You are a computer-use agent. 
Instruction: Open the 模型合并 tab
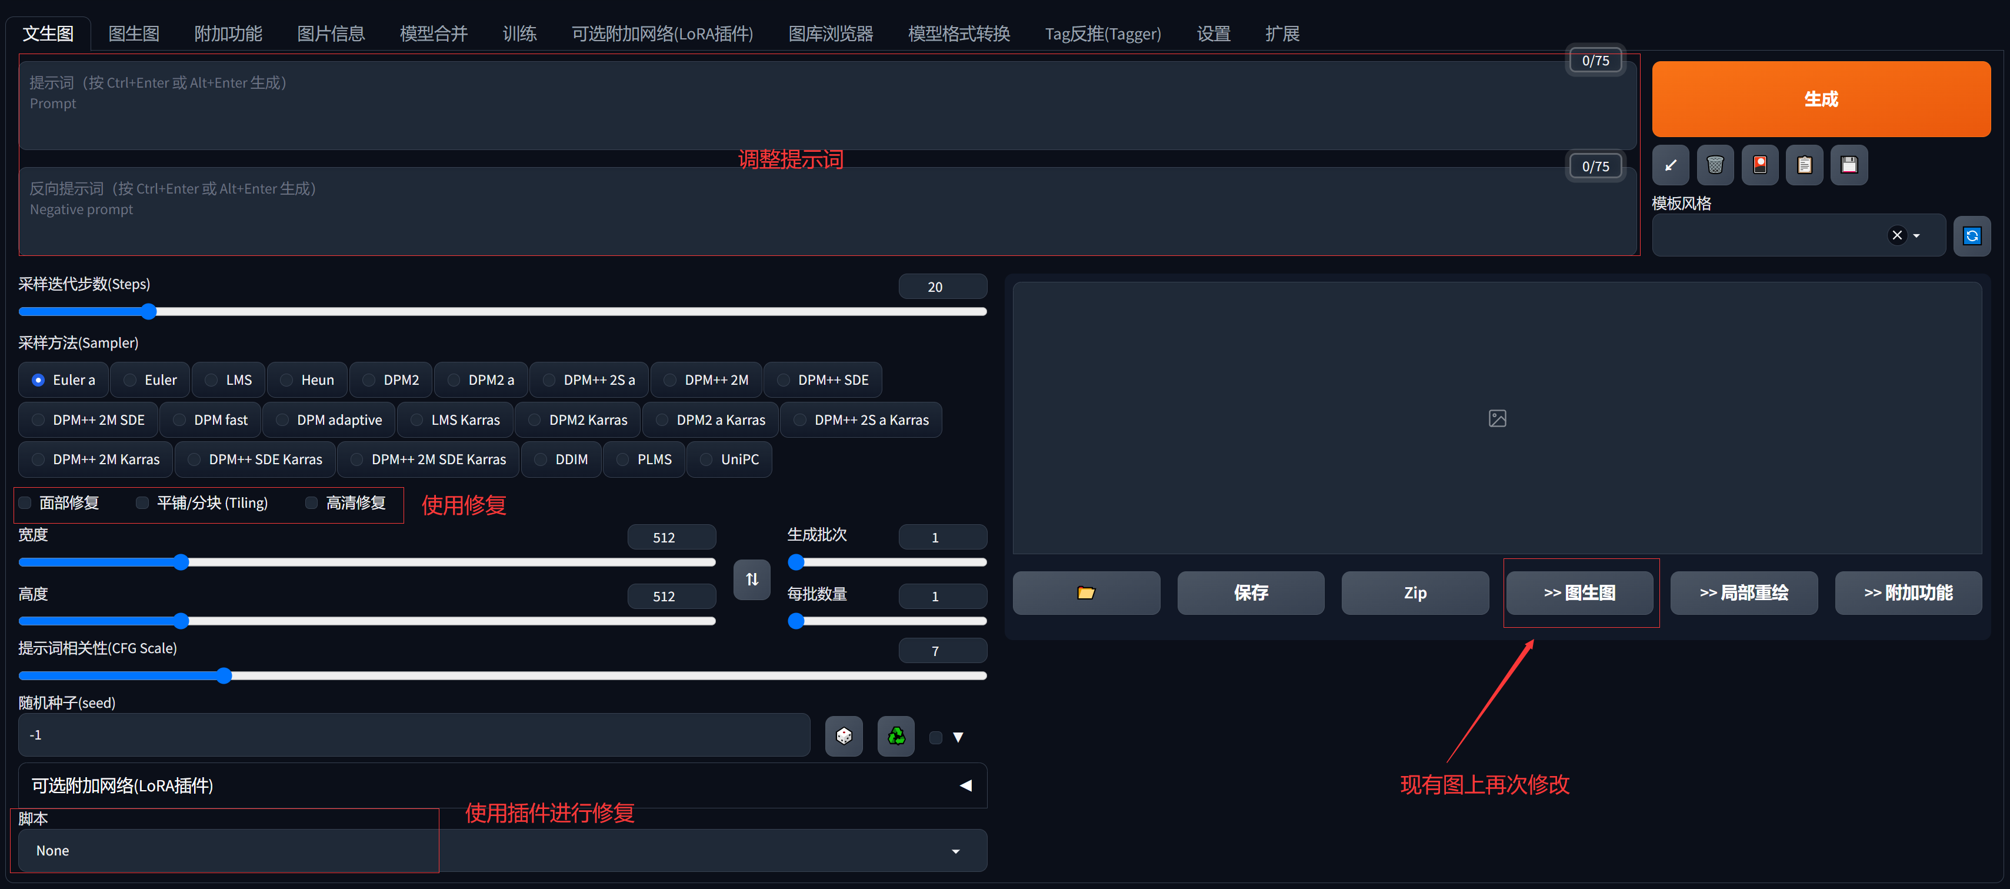tap(433, 34)
